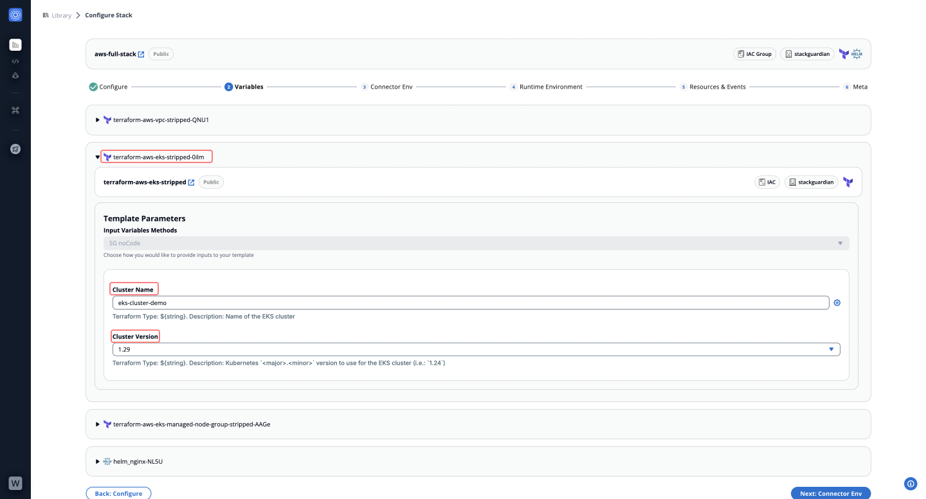Viewport: 926px width, 499px height.
Task: Click the Back: Configure button
Action: point(118,493)
